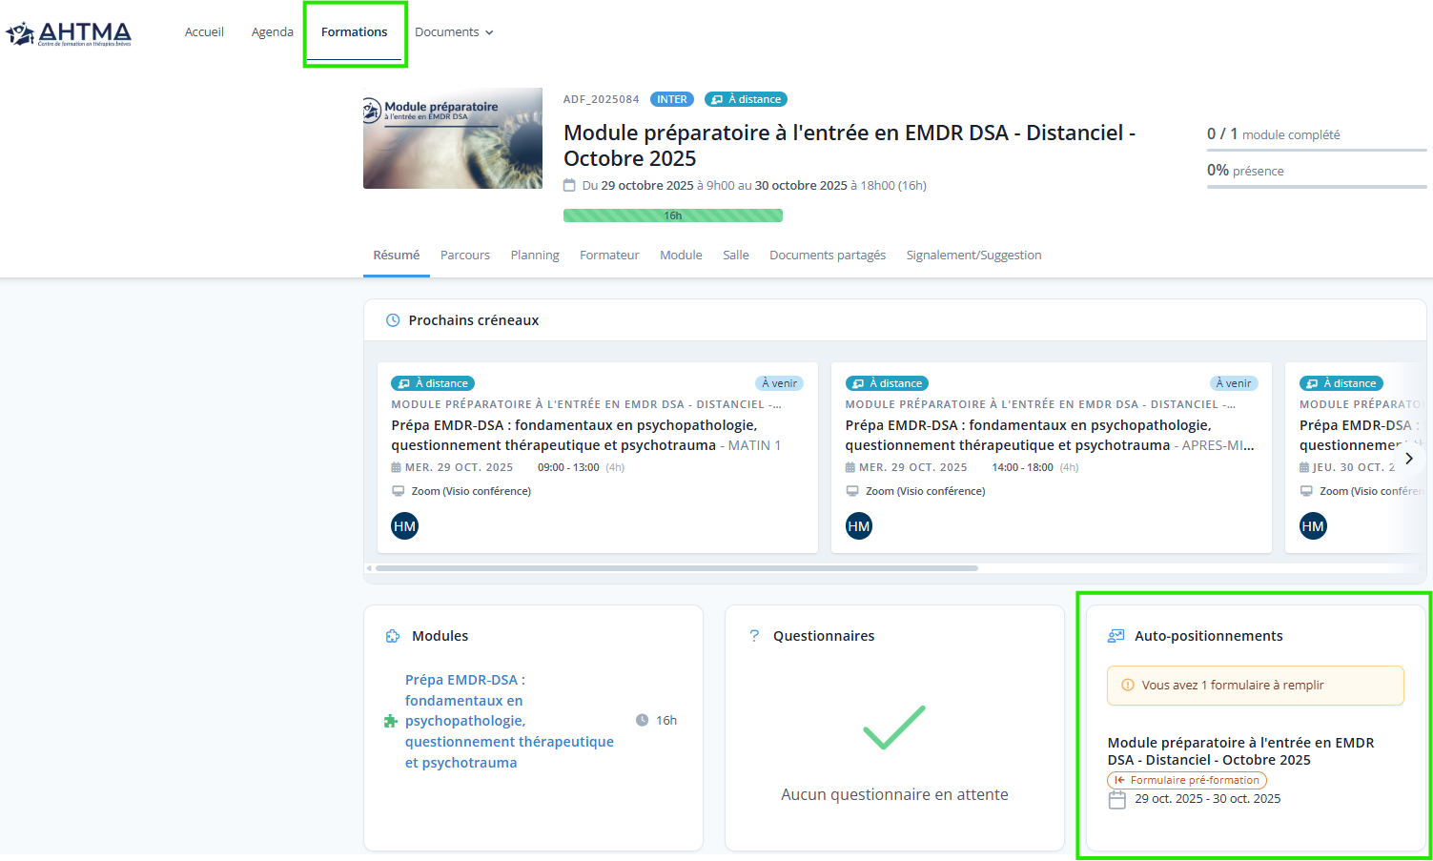Click the 'Aucun questionnaire en attente' text
Image resolution: width=1433 pixels, height=861 pixels.
coord(894,795)
